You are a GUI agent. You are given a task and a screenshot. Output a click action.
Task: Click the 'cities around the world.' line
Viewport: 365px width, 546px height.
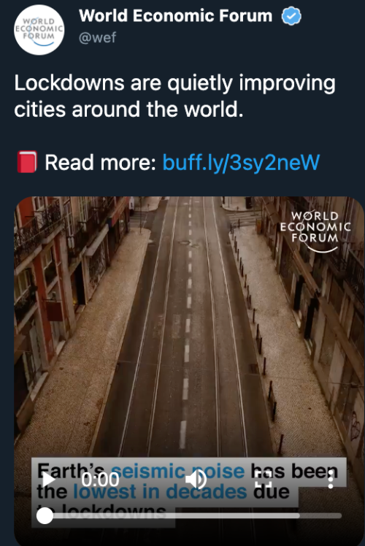(x=128, y=109)
